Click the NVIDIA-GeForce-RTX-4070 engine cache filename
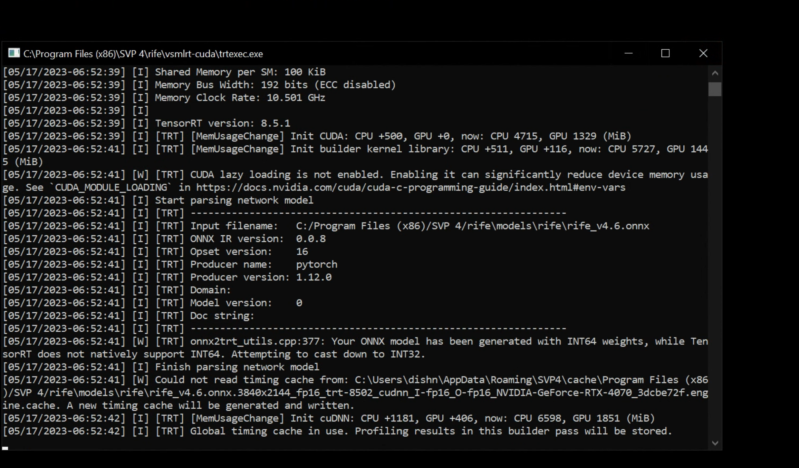 355,393
